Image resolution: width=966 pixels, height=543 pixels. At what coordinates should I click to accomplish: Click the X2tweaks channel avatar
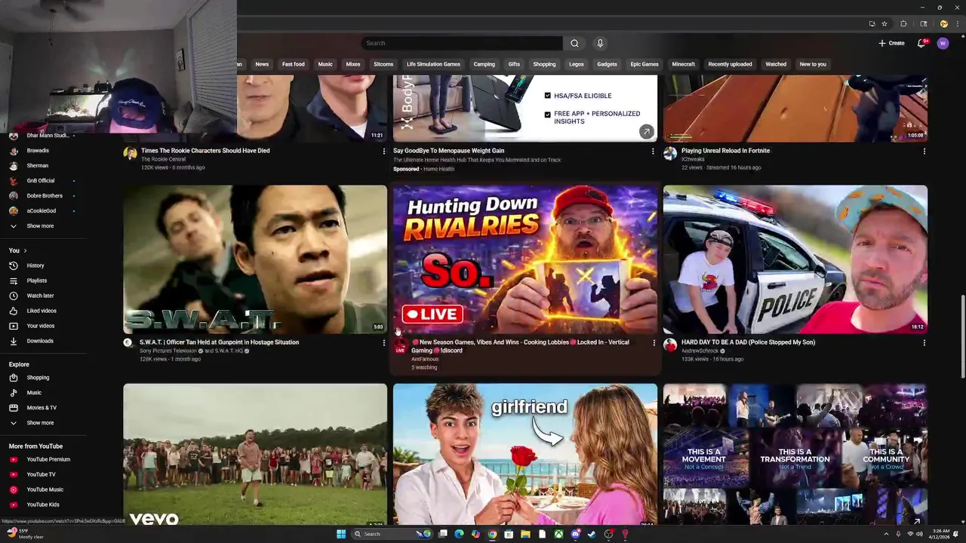click(x=670, y=154)
